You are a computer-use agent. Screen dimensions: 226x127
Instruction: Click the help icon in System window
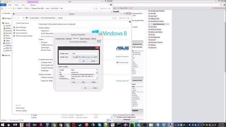[x=130, y=22]
